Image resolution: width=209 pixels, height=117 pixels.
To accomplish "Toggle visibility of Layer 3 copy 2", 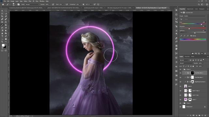I will [180, 91].
